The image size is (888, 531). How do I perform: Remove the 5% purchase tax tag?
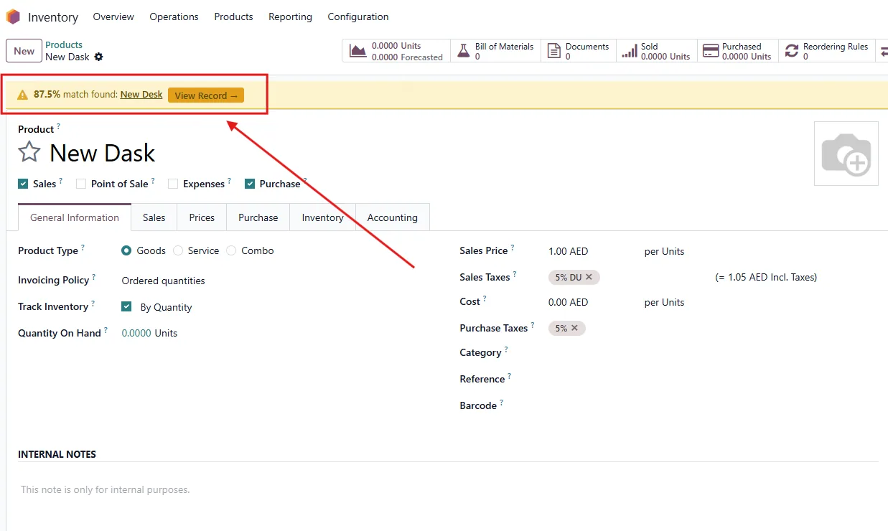[x=574, y=328]
